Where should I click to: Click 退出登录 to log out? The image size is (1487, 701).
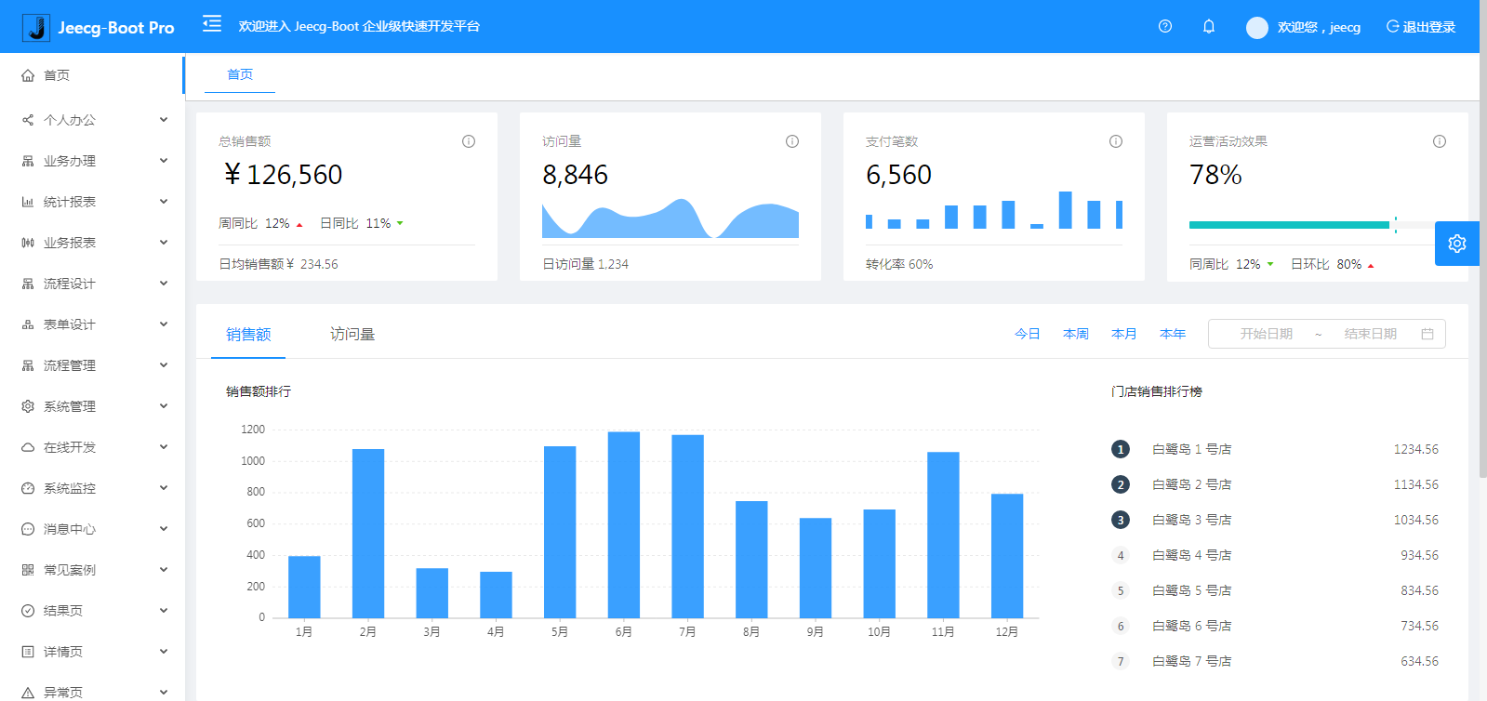click(1421, 27)
